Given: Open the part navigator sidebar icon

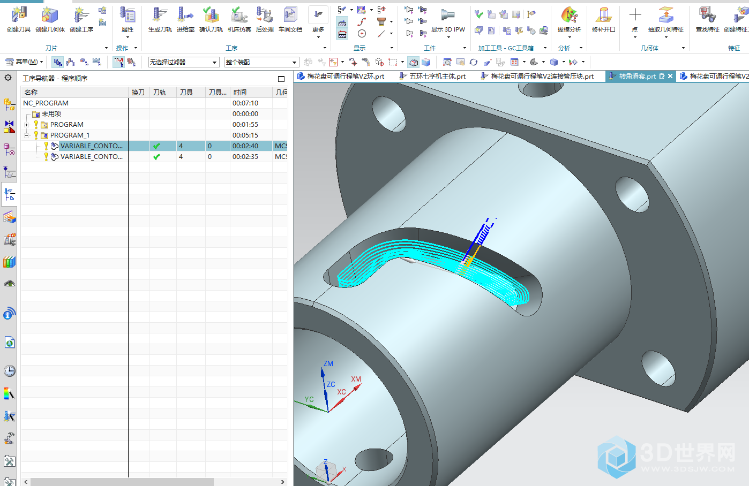Looking at the screenshot, I should point(9,149).
